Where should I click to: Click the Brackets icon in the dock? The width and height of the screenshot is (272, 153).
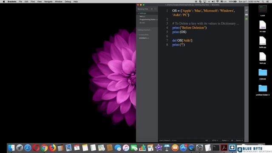232,148
